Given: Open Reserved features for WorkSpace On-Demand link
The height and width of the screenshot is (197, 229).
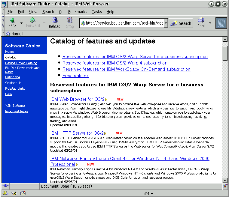Looking at the screenshot, I should [126, 69].
